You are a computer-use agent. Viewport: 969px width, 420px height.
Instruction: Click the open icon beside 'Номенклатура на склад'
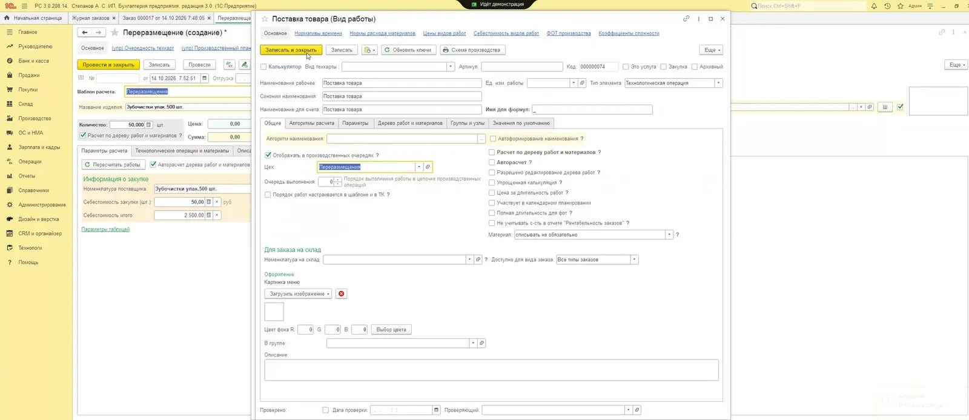(478, 259)
